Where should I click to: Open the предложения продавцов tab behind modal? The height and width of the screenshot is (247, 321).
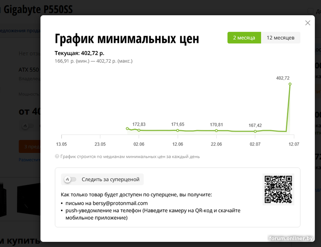pos(20,31)
